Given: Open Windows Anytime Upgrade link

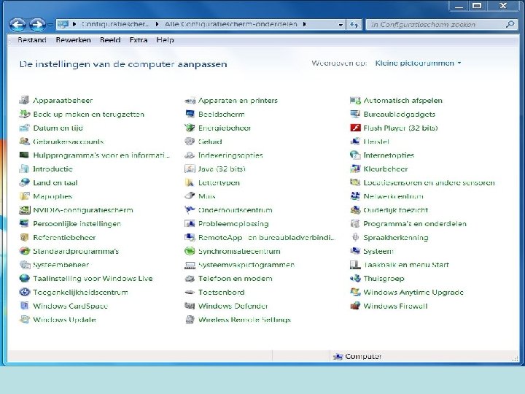Looking at the screenshot, I should (413, 292).
